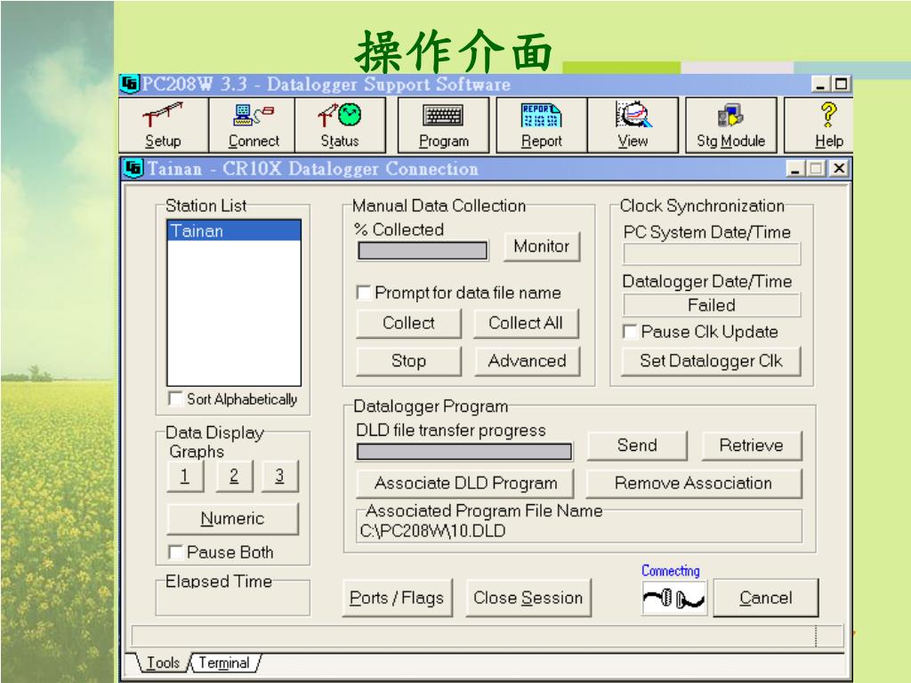Click the Collect All button
The width and height of the screenshot is (911, 683).
click(526, 323)
